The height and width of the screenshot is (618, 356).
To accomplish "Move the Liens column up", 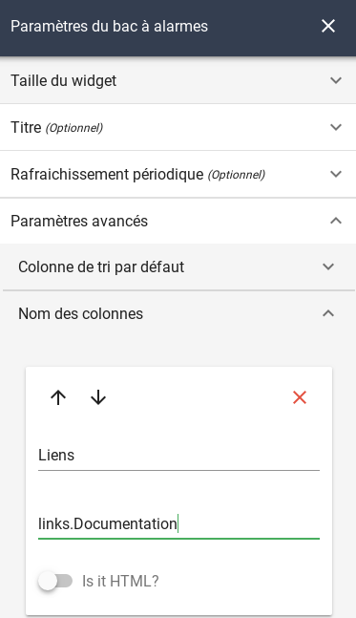I will click(x=58, y=397).
